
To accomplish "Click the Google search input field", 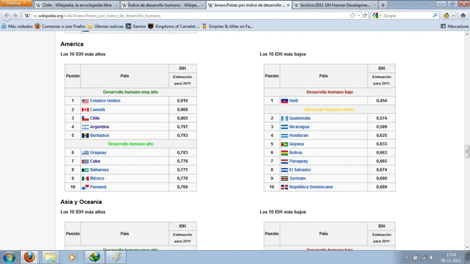I will coord(407,16).
